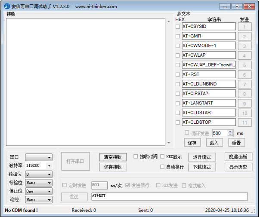Tick the HEX checkbox for AT+RST row
The height and width of the screenshot is (217, 260).
178,74
